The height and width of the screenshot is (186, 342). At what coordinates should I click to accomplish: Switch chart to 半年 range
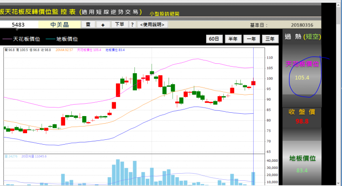tap(233, 39)
